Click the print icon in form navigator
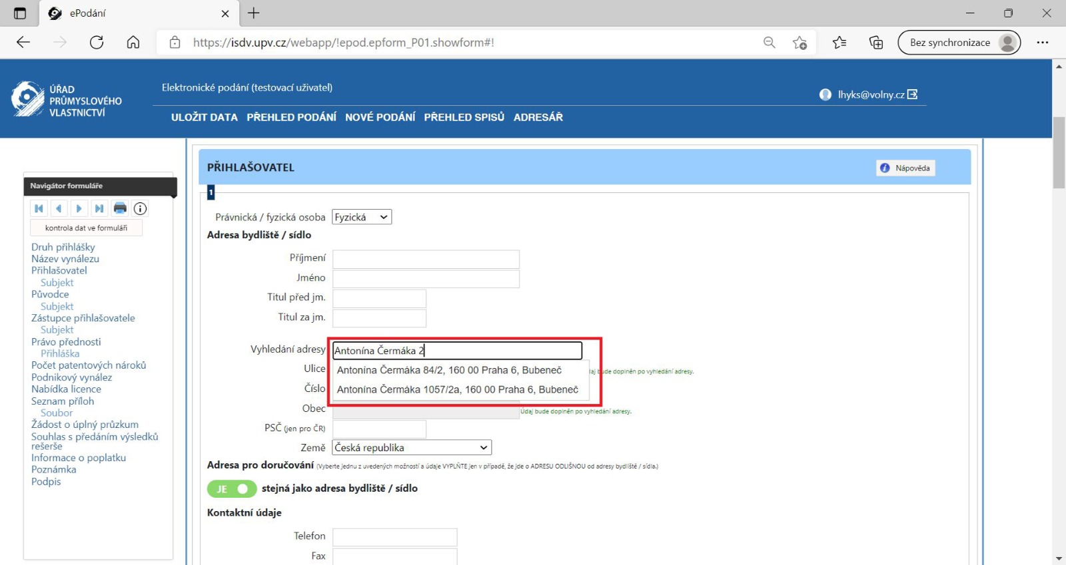This screenshot has width=1066, height=565. (120, 208)
